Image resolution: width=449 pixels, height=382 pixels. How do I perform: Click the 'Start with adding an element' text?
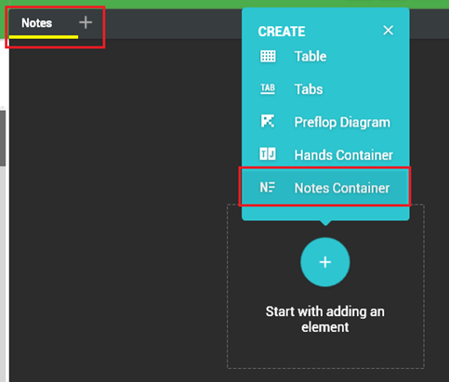point(325,319)
